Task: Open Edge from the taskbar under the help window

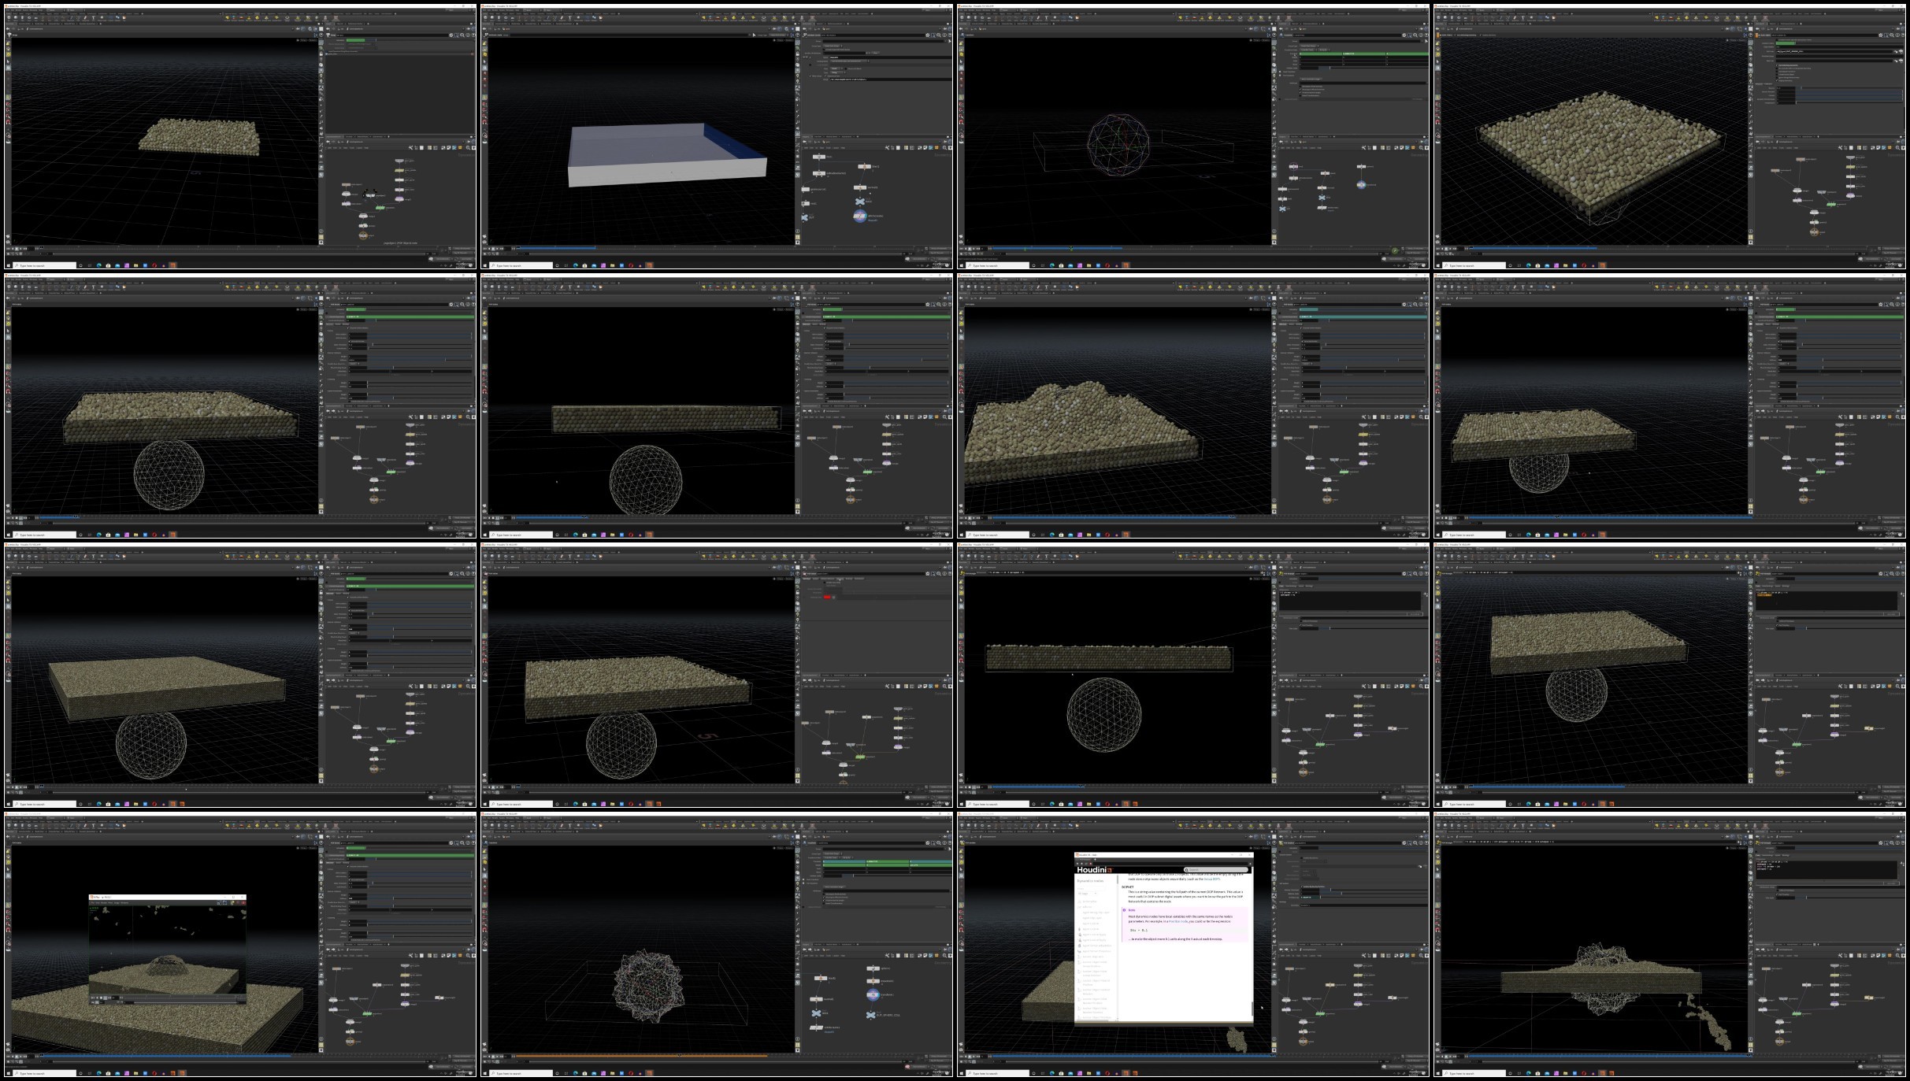Action: tap(1052, 1073)
